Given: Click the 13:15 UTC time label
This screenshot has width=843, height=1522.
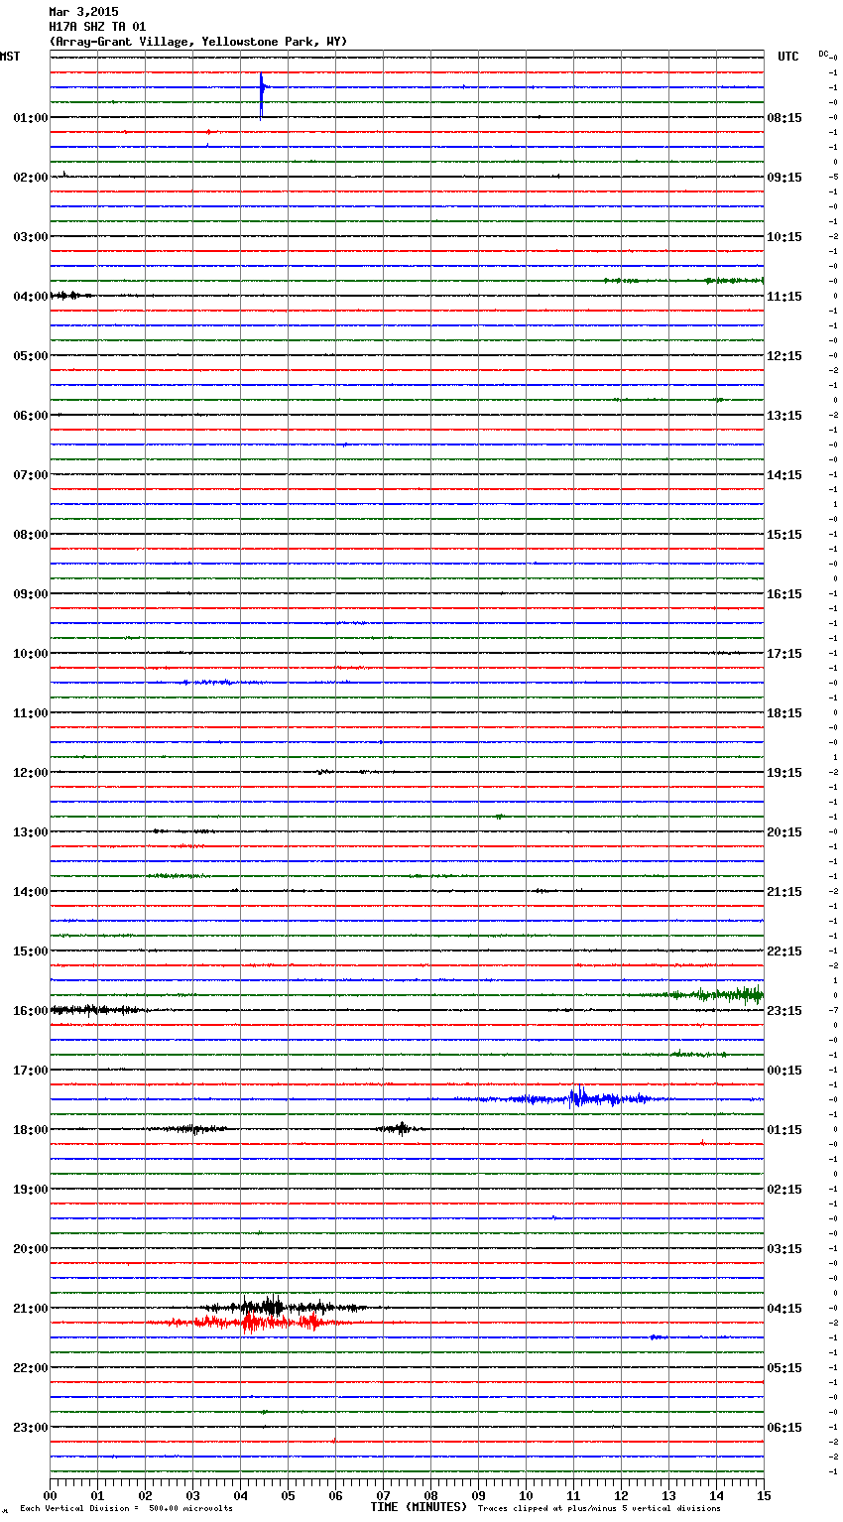Looking at the screenshot, I should 784,416.
